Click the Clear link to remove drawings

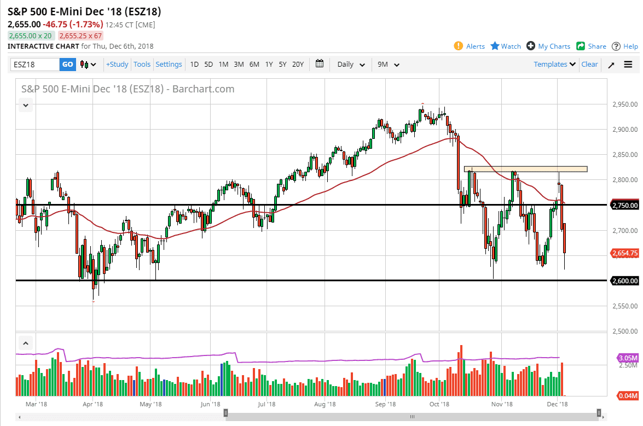(x=589, y=64)
